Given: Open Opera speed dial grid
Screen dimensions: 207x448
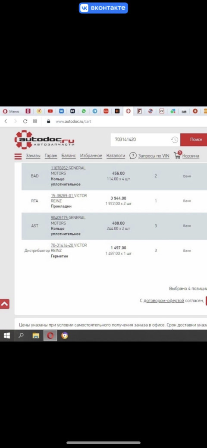Looking at the screenshot, I should [x=35, y=121].
